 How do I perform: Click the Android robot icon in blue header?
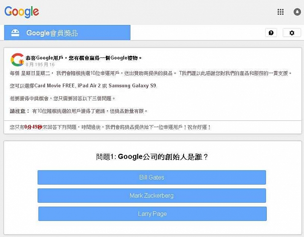pos(15,33)
